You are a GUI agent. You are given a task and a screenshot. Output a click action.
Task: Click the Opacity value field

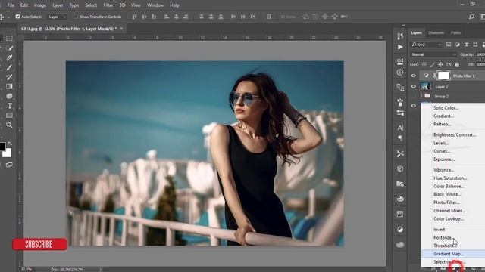coord(480,54)
